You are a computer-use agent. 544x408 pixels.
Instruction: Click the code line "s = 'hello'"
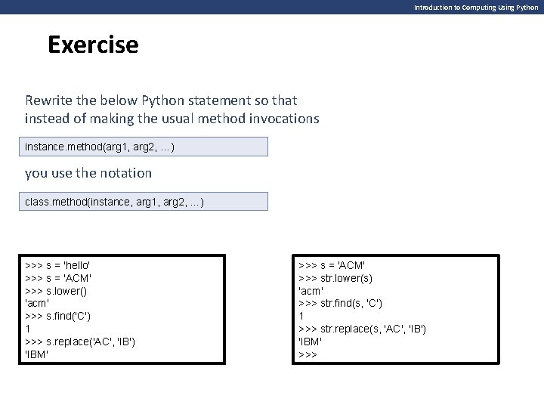[59, 265]
